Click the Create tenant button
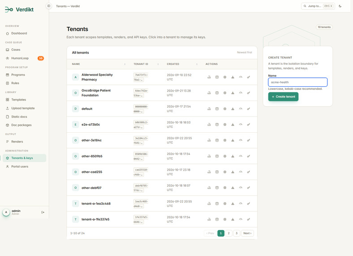The height and width of the screenshot is (256, 353). click(283, 97)
